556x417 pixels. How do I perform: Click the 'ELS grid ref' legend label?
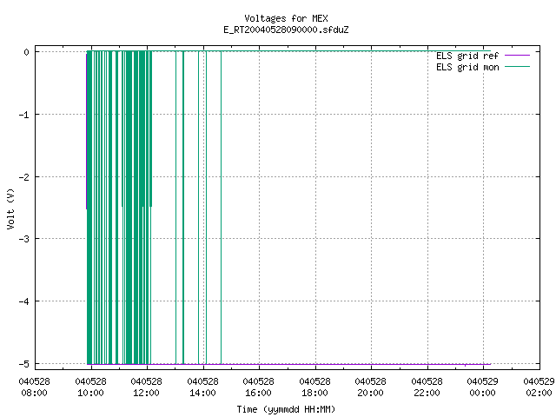coord(467,56)
